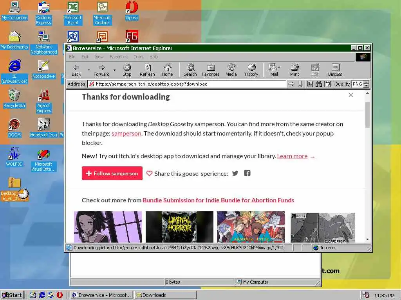Select the IE (Browservice) desktop icon
The width and height of the screenshot is (401, 300).
coord(14,72)
